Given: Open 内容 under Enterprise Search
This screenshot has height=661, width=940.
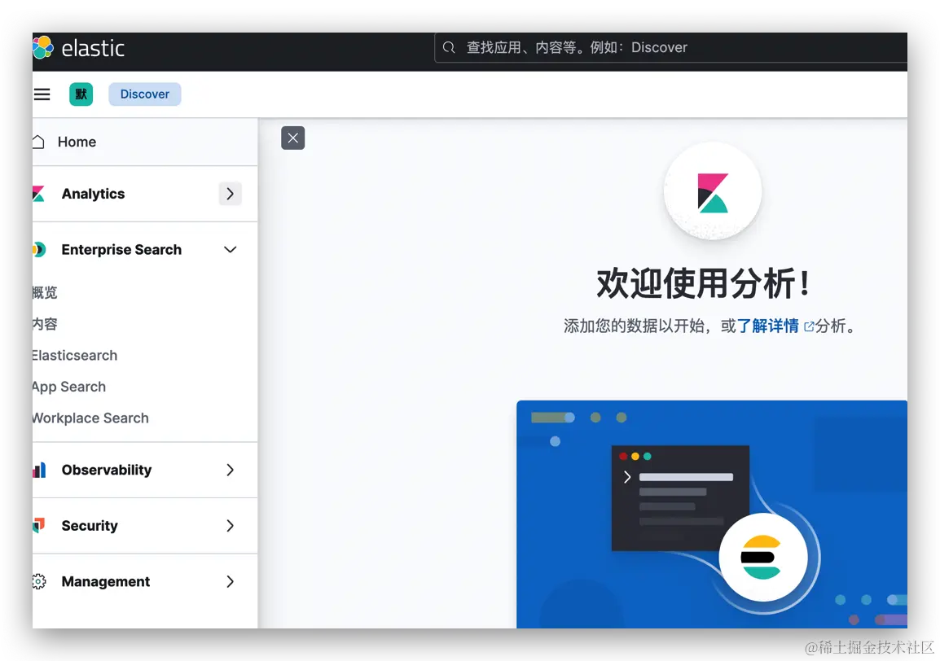Looking at the screenshot, I should (x=45, y=324).
